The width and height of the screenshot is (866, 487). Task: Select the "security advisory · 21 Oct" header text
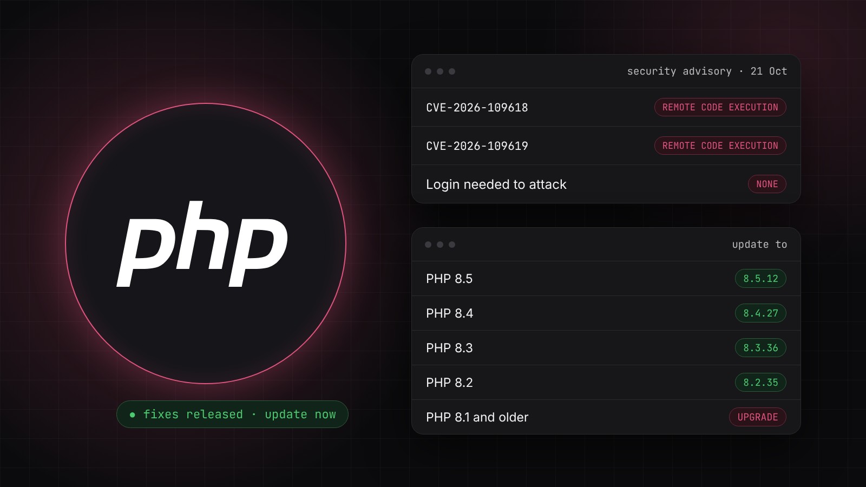tap(707, 71)
